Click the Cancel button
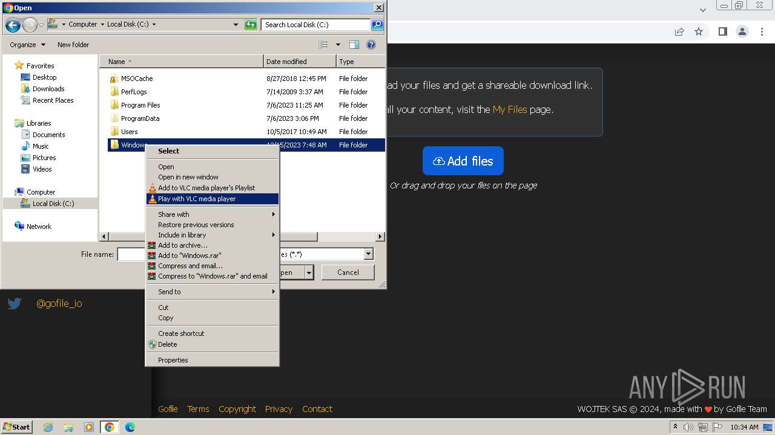 348,272
